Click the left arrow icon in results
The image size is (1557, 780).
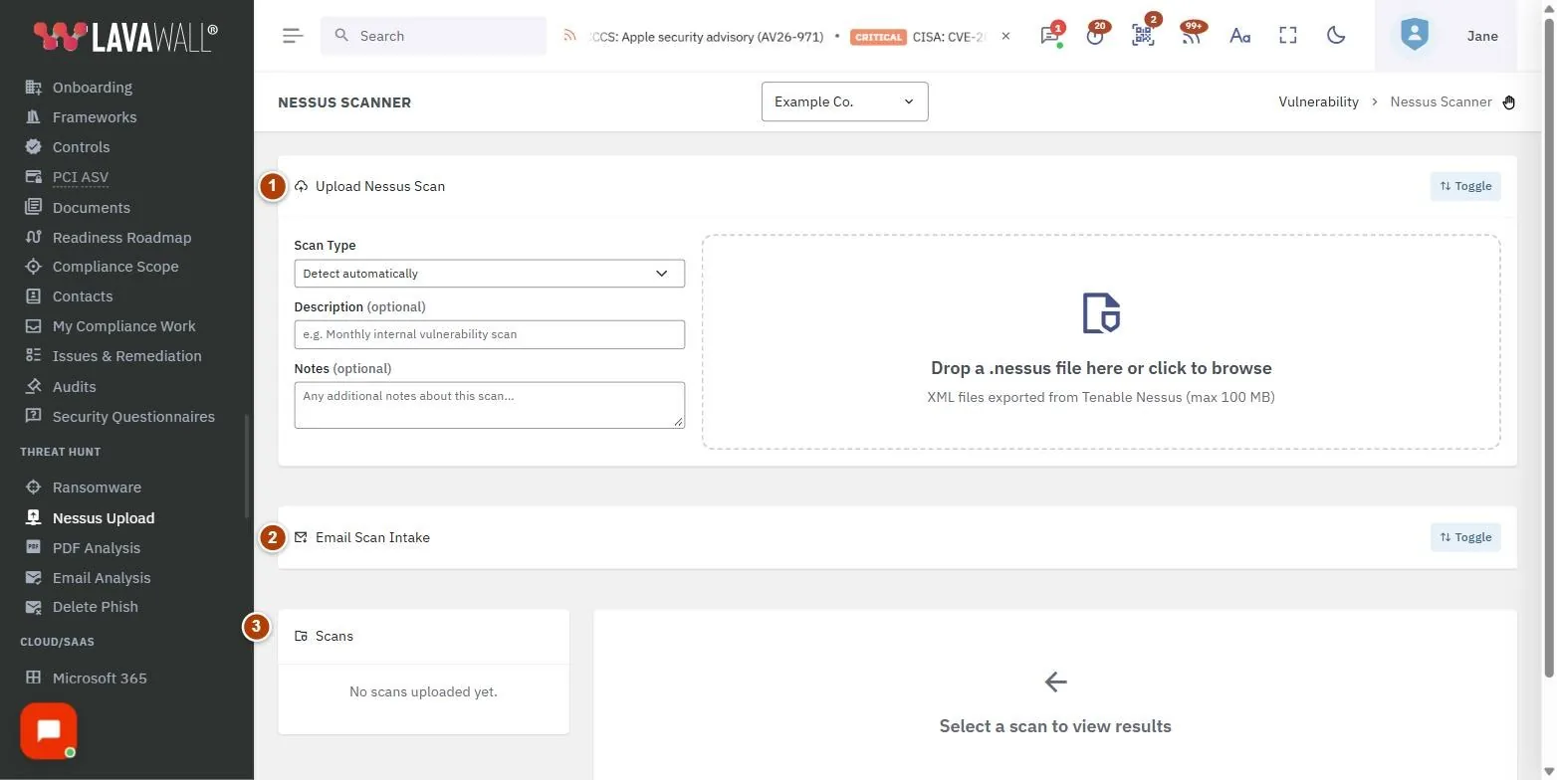click(x=1055, y=682)
